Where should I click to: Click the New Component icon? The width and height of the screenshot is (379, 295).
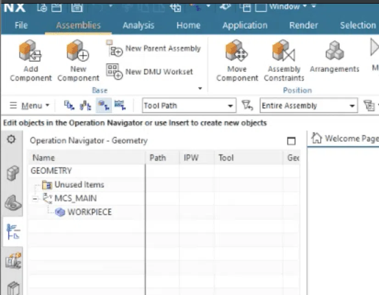pos(78,51)
